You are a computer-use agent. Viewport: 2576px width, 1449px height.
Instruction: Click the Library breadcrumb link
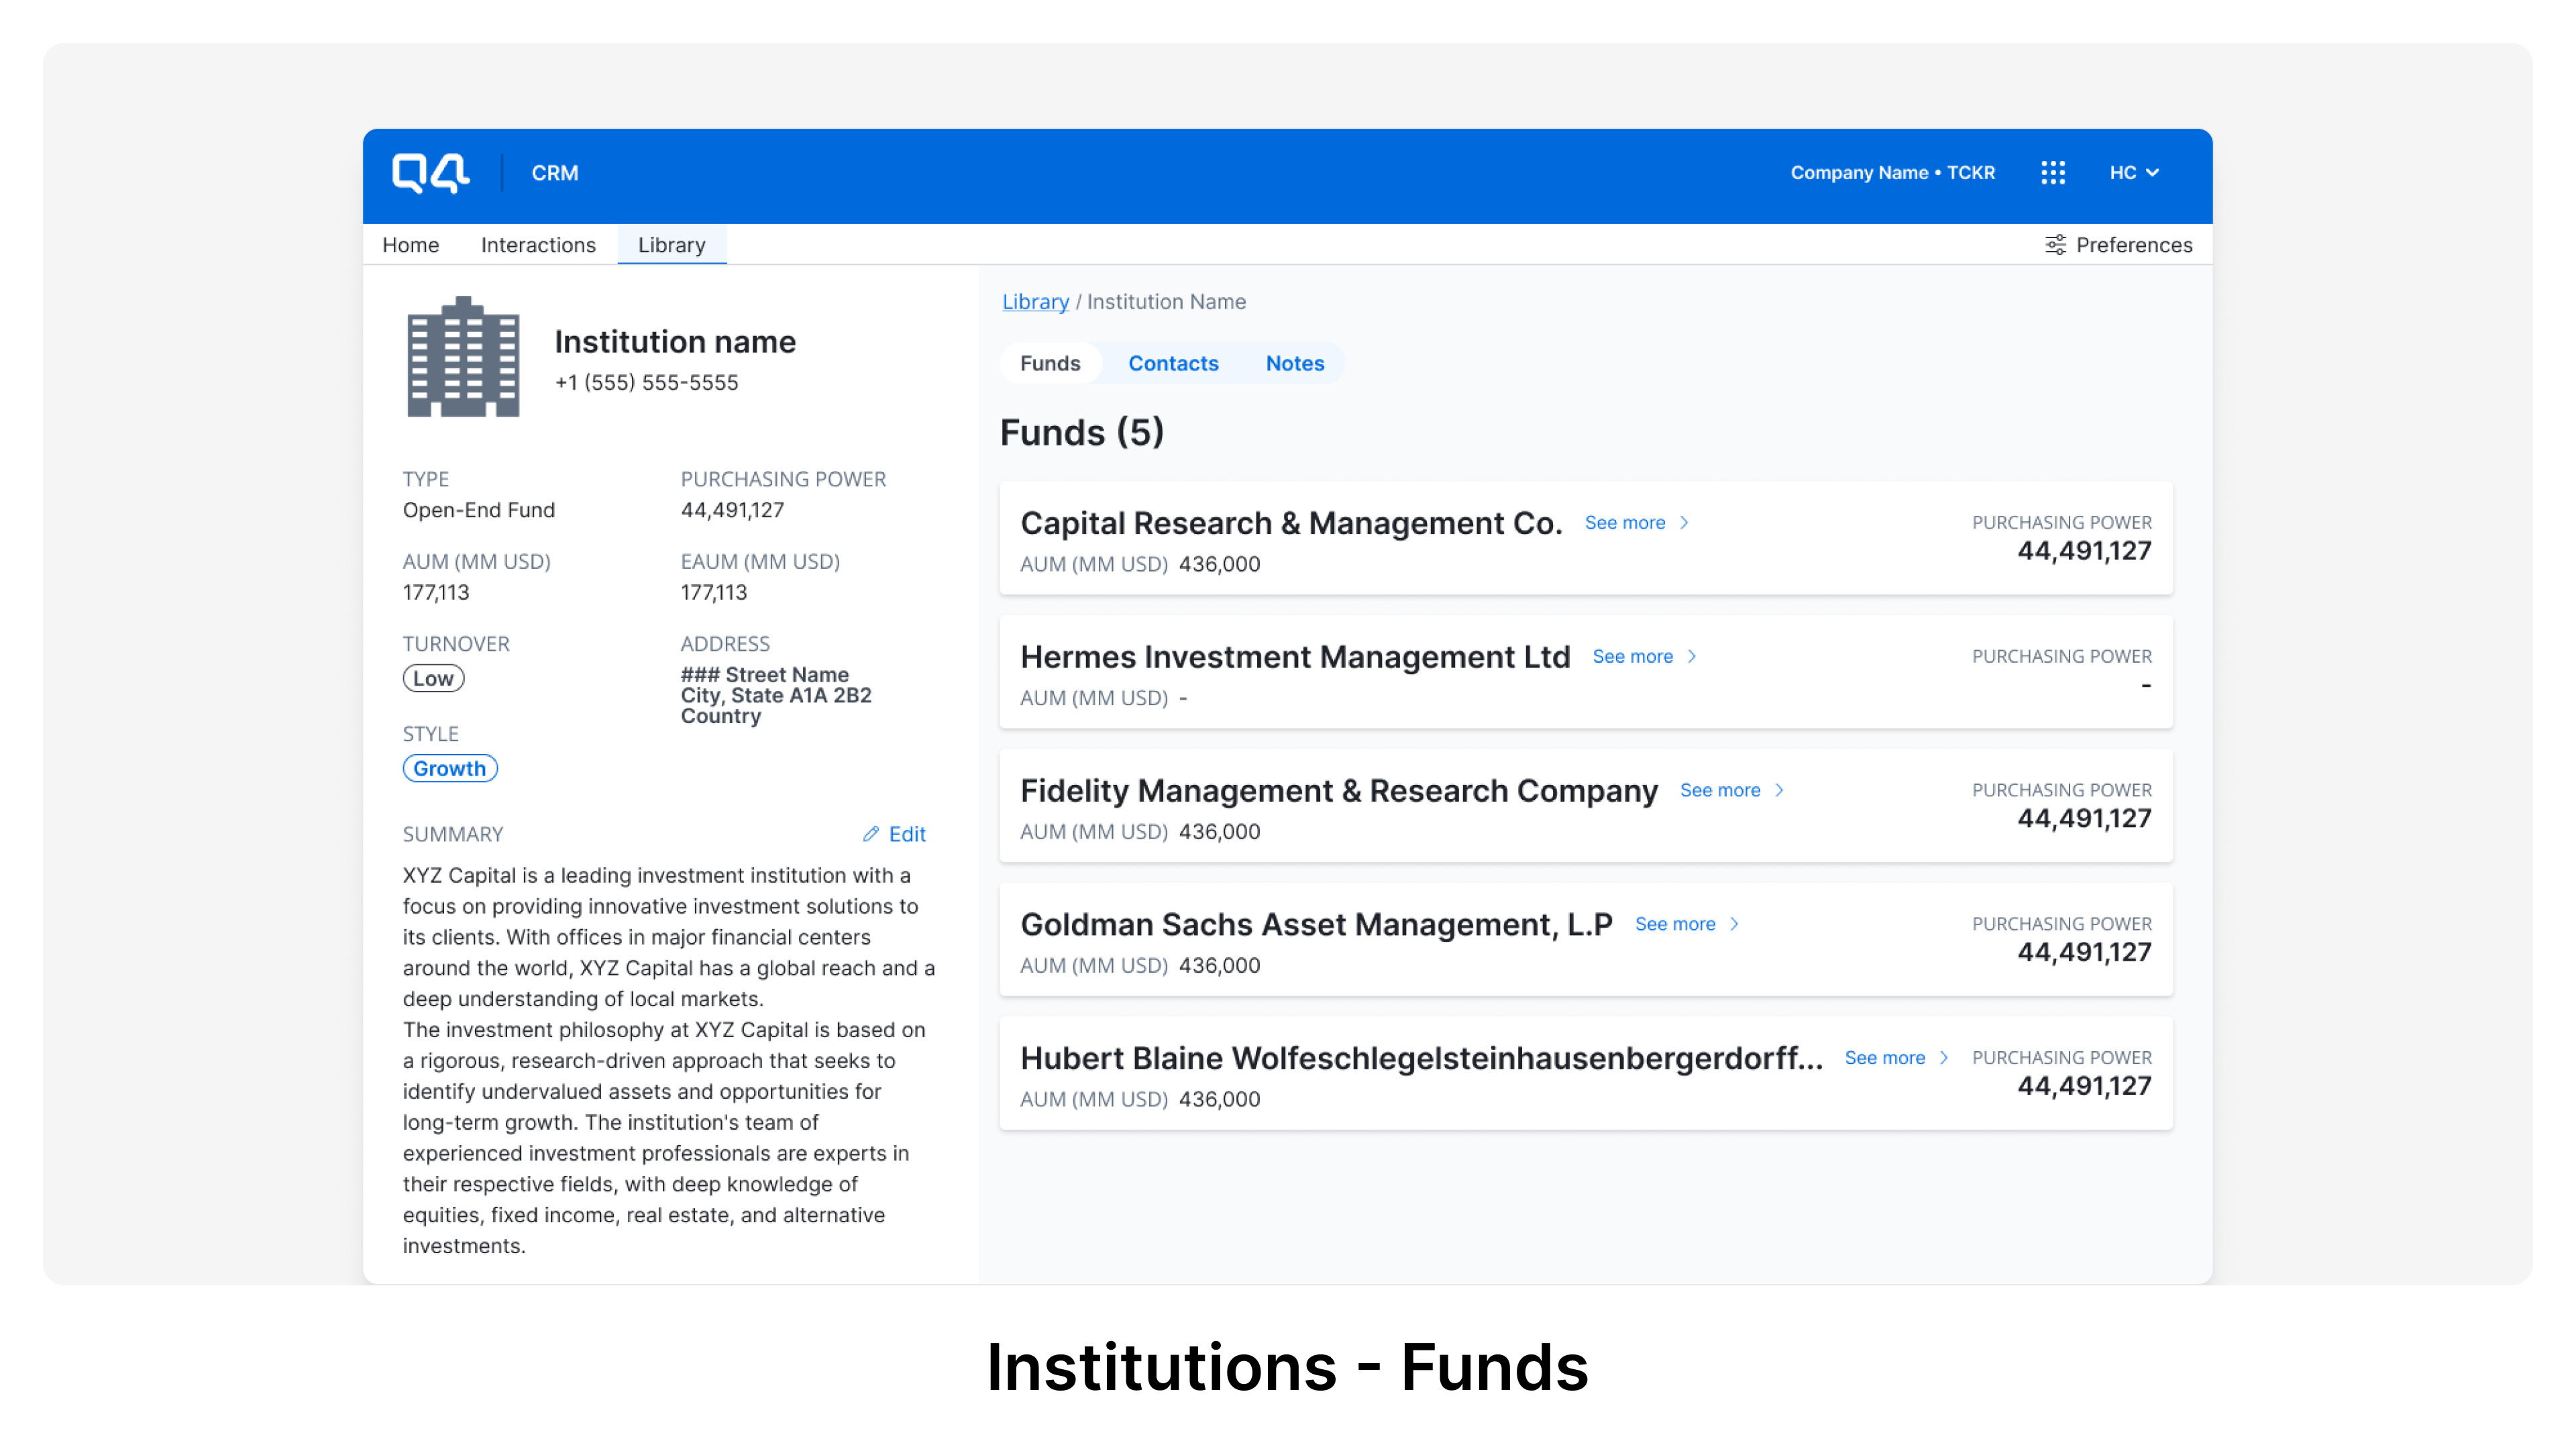(x=1035, y=301)
